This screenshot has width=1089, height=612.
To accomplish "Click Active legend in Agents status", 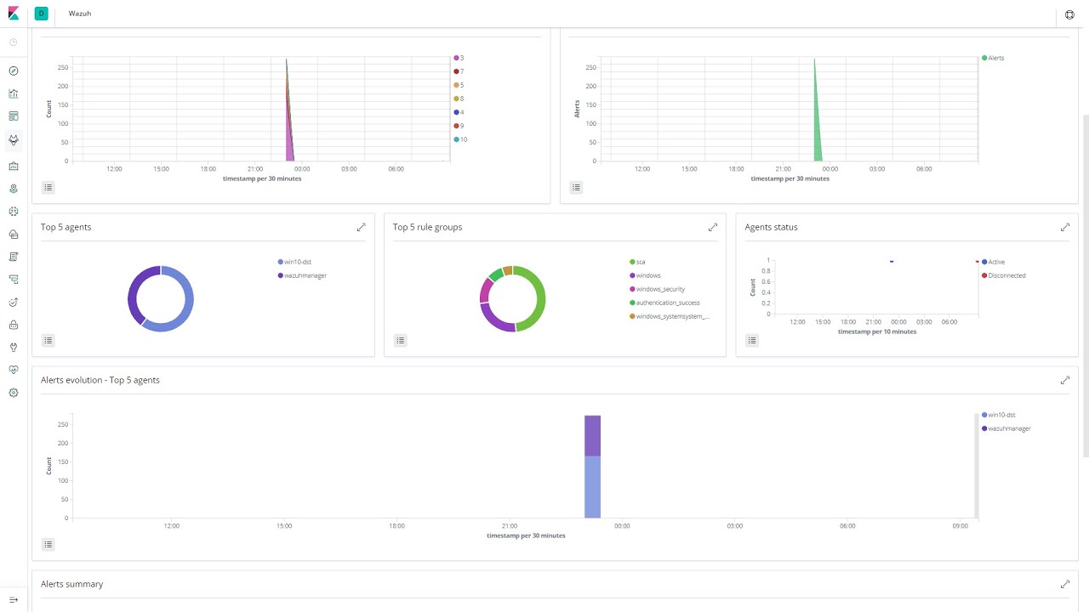I will coord(993,262).
